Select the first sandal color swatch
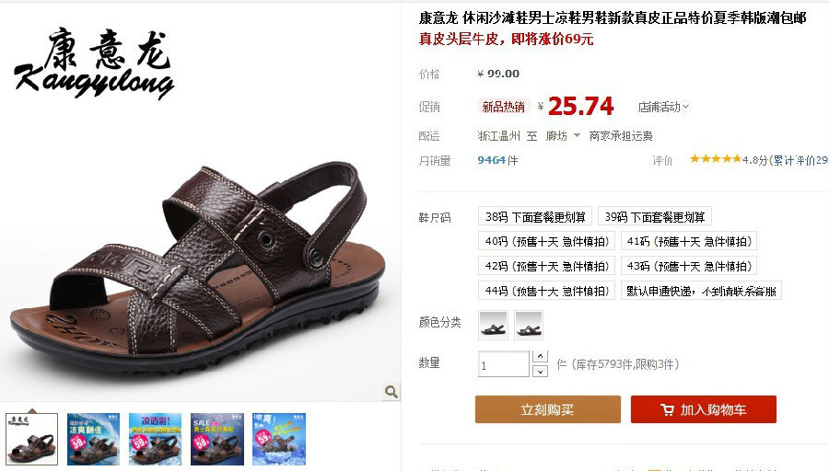 pos(494,326)
